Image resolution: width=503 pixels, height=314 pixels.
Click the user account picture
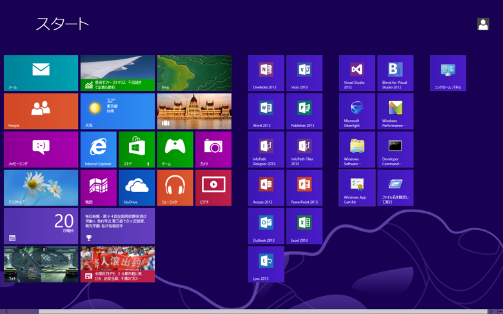click(x=483, y=24)
